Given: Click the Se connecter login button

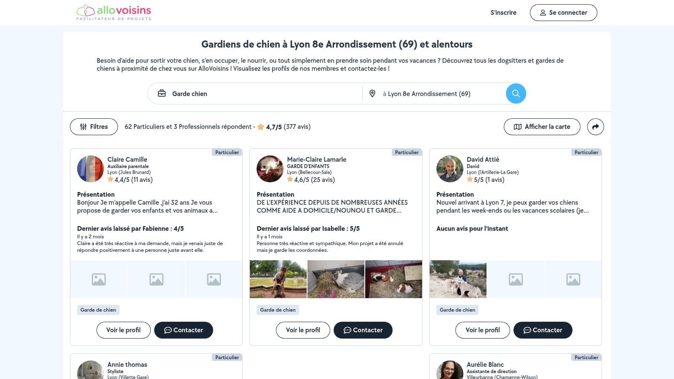Looking at the screenshot, I should click(x=563, y=13).
